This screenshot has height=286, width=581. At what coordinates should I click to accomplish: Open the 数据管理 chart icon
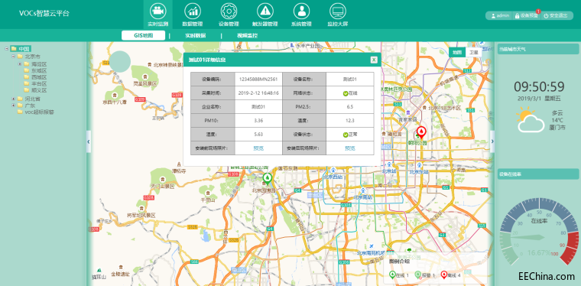193,11
